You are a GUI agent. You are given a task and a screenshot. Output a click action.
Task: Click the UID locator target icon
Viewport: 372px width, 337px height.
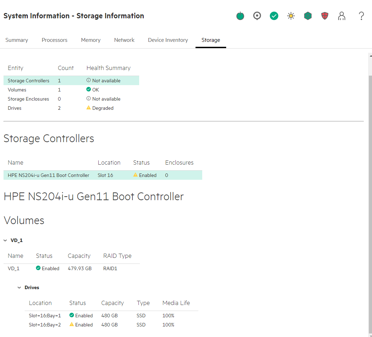click(x=257, y=16)
